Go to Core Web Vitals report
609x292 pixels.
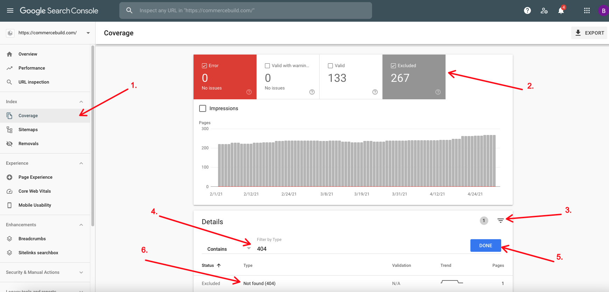(x=35, y=191)
